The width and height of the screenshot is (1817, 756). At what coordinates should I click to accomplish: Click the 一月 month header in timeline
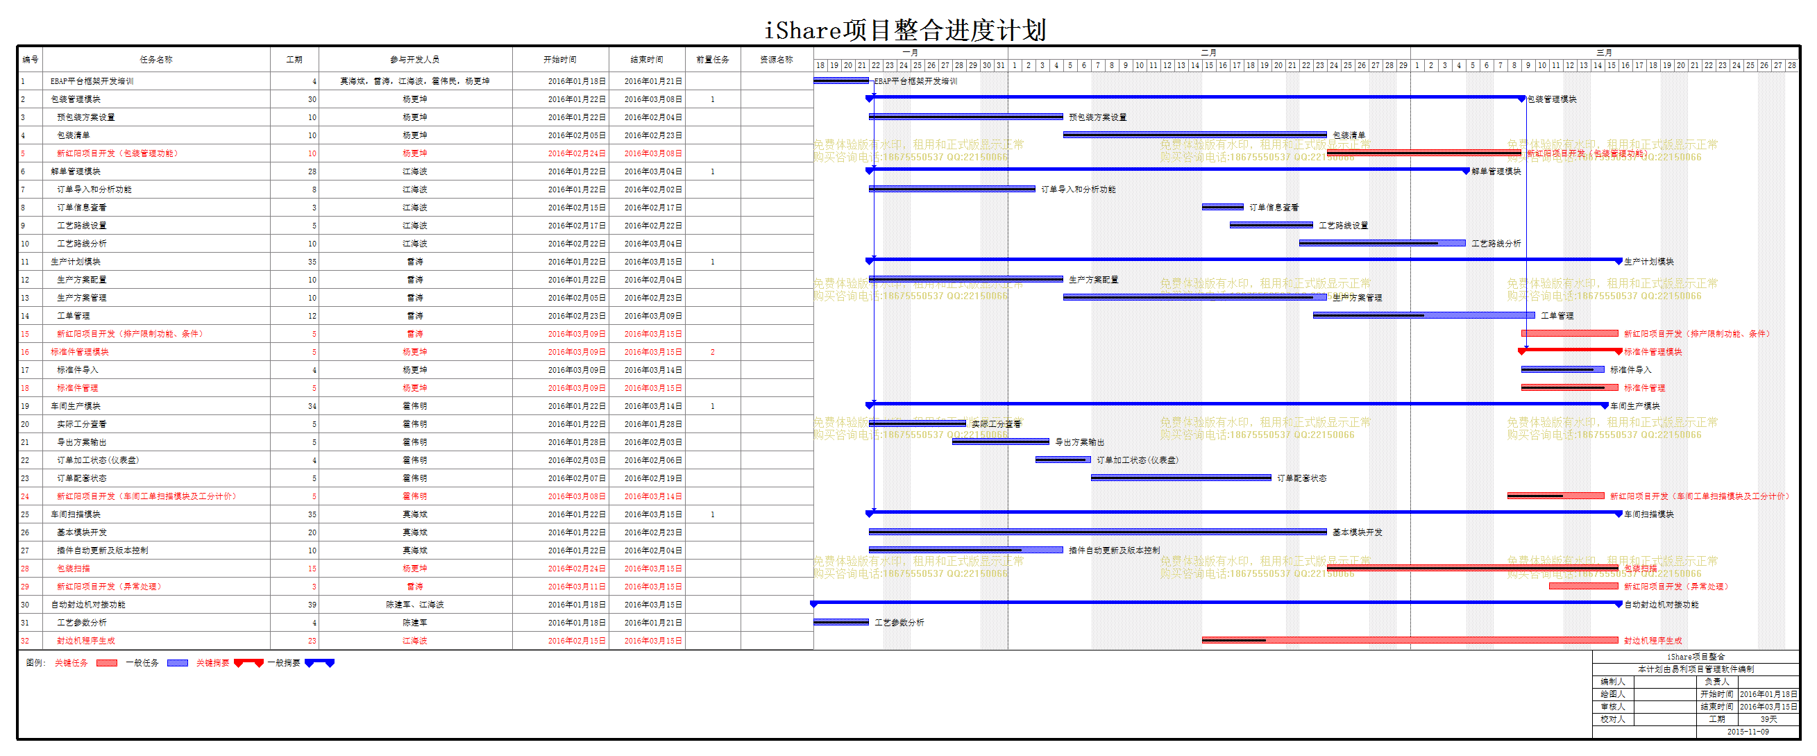(911, 53)
